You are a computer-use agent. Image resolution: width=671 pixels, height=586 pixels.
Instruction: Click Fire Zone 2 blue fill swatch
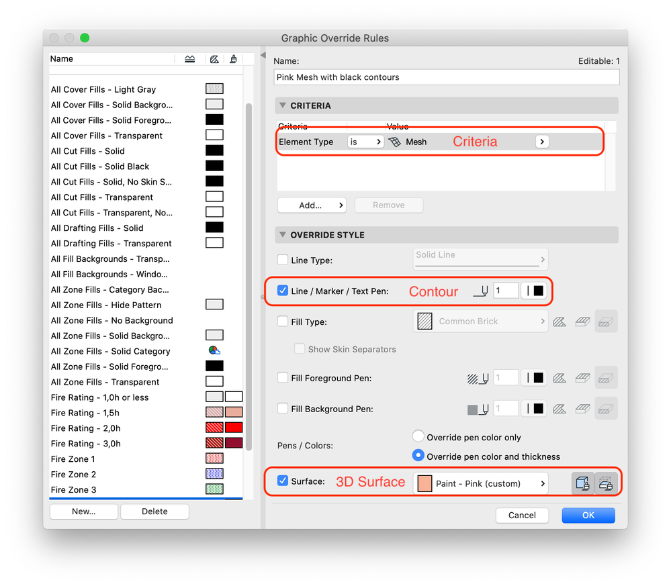pos(214,473)
